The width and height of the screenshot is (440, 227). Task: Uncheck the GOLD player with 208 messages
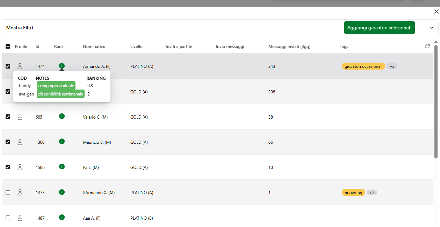(x=8, y=91)
